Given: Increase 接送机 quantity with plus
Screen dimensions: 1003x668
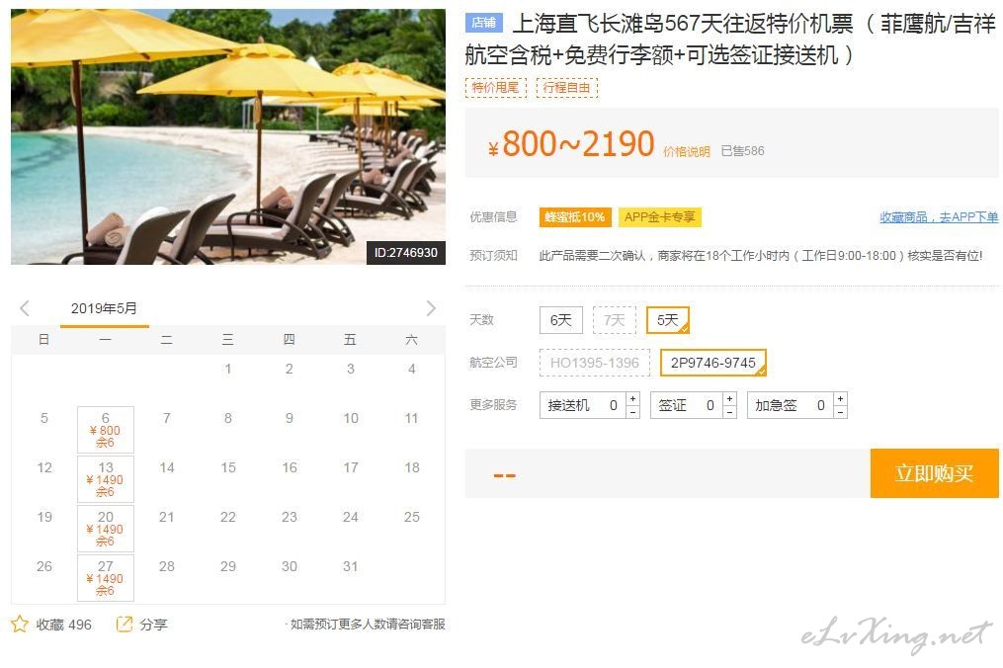Looking at the screenshot, I should pyautogui.click(x=632, y=398).
